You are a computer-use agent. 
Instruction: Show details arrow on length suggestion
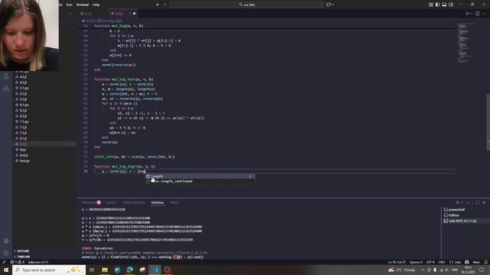[x=250, y=176]
